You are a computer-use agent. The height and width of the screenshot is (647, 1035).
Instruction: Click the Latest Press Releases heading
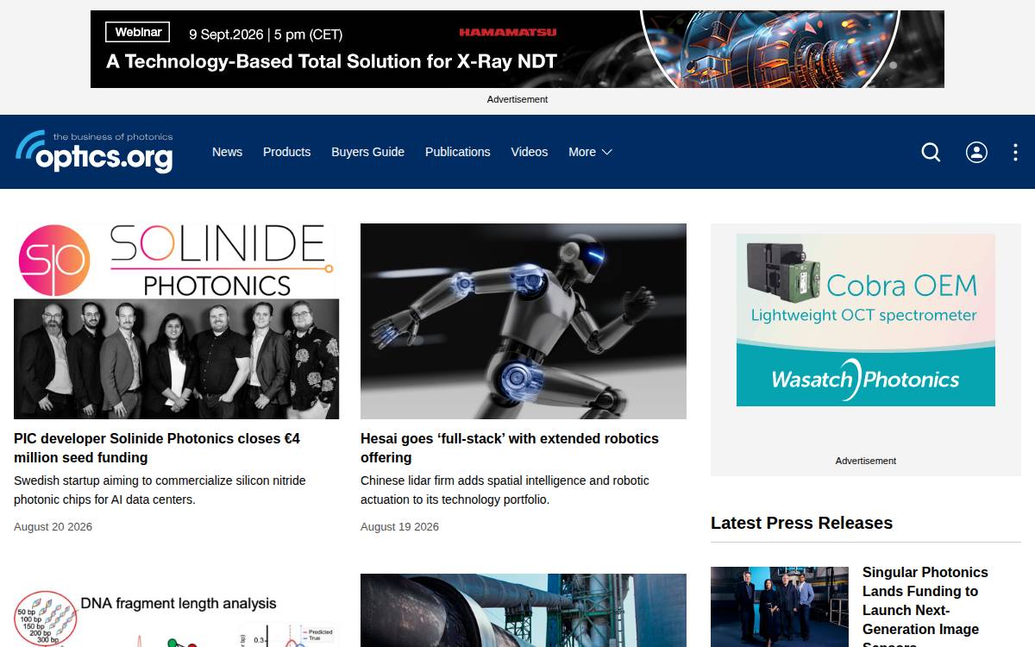801,523
